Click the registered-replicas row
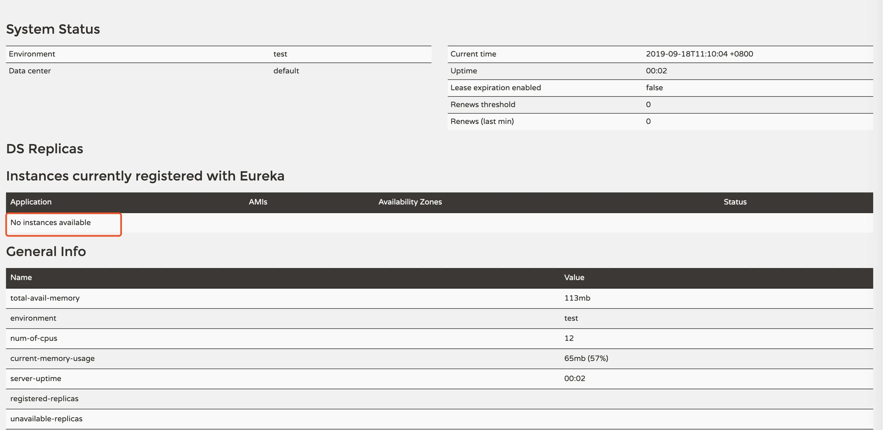This screenshot has width=883, height=430. click(44, 399)
